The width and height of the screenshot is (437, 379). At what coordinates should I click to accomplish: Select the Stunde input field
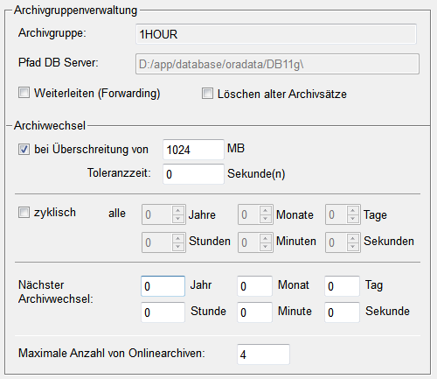pos(163,312)
